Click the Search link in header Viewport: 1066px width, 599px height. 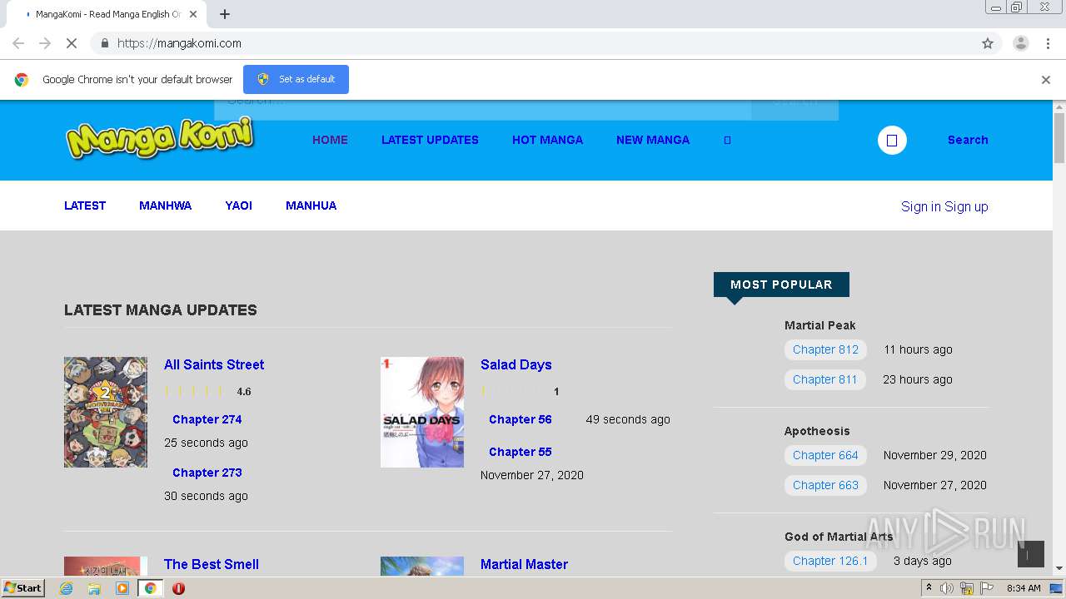click(x=968, y=140)
